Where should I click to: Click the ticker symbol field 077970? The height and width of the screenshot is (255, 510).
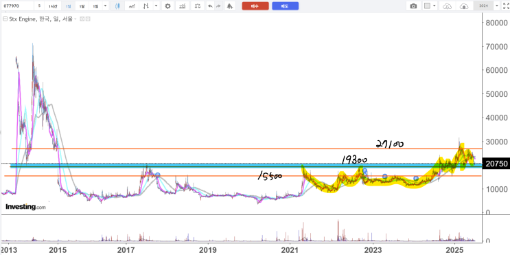(x=17, y=6)
